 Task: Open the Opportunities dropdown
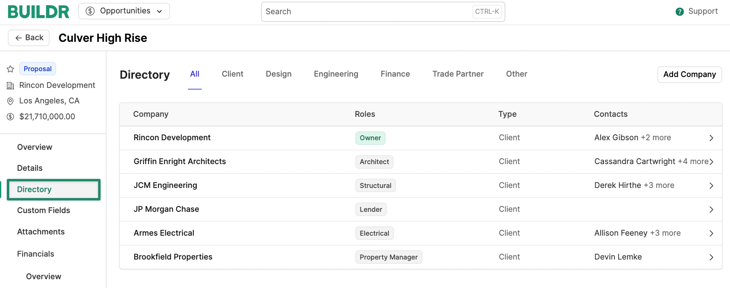tap(124, 11)
